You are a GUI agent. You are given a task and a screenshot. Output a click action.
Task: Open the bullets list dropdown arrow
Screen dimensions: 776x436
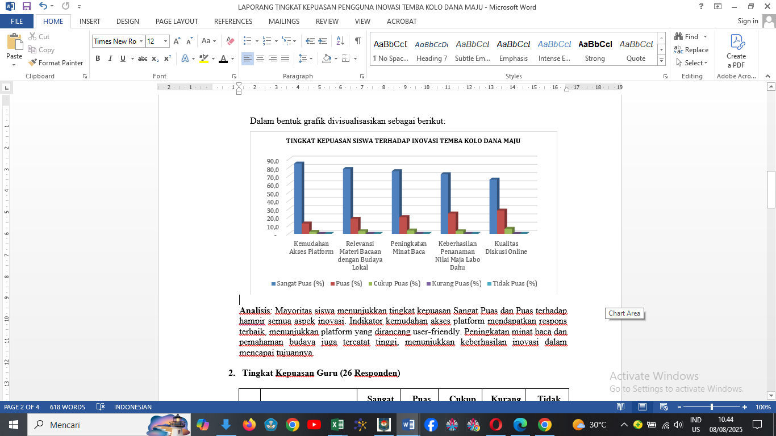257,41
